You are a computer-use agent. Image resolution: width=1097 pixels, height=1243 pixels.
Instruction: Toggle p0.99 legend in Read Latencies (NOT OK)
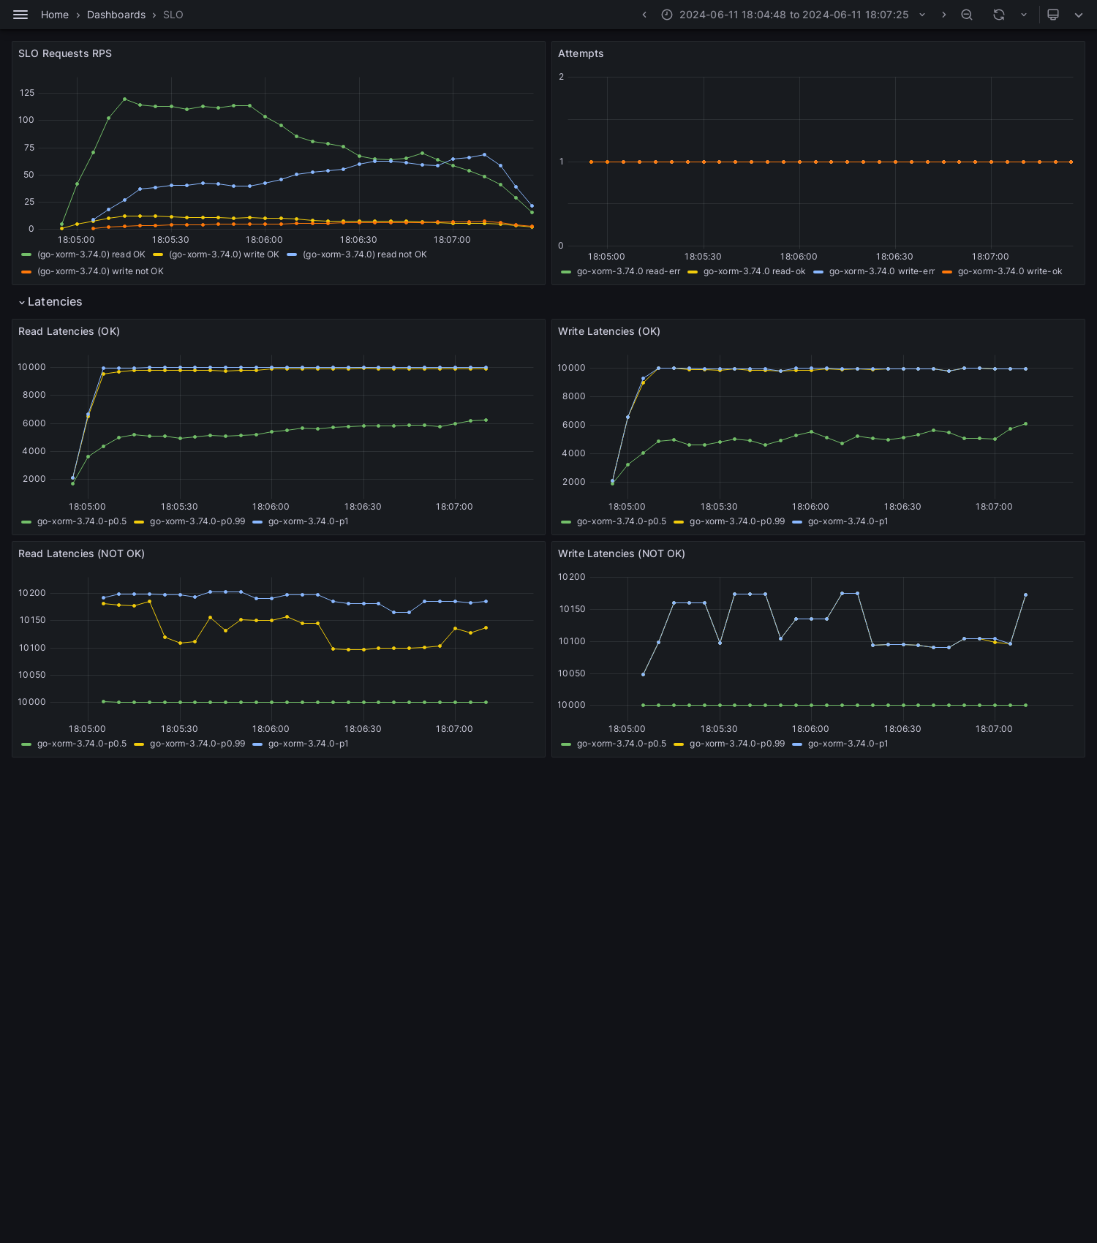(x=197, y=744)
